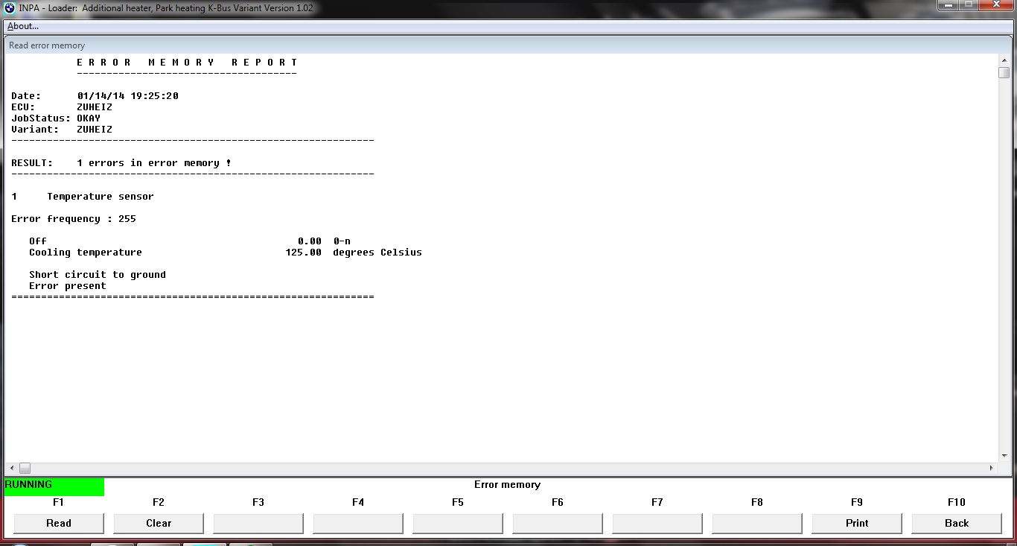Viewport: 1017px width, 546px height.
Task: Click the BMW logo icon in title bar
Action: coord(10,8)
